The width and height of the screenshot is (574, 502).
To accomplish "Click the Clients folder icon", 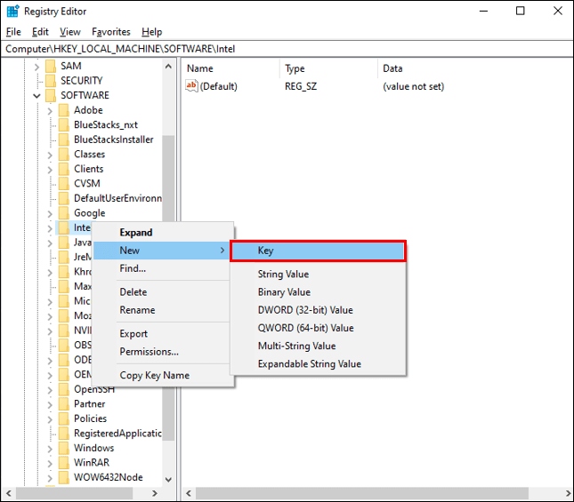I will pos(64,169).
